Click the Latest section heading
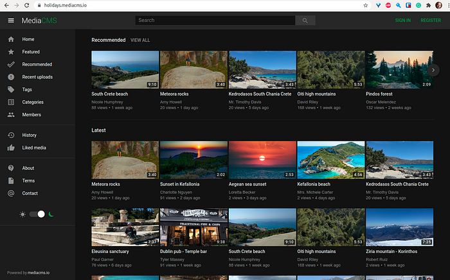The height and width of the screenshot is (280, 450). [98, 130]
